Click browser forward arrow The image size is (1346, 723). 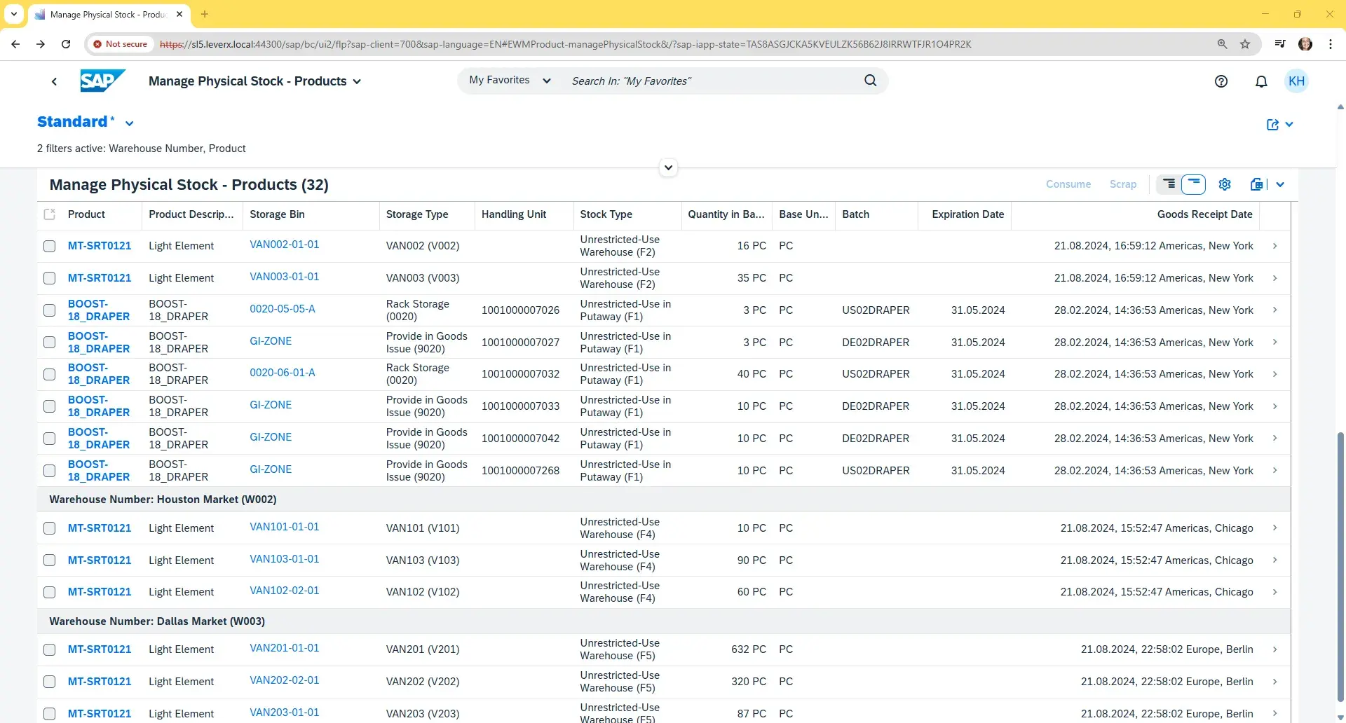(41, 44)
